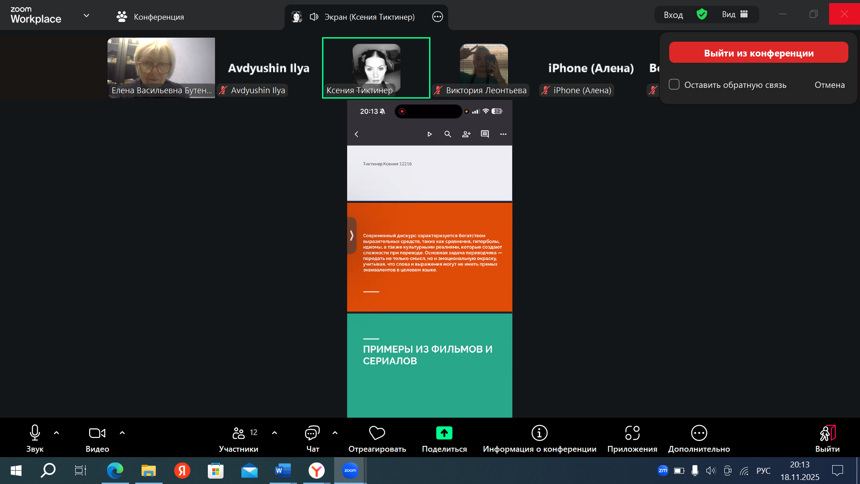Click the green encryption shield icon

tap(702, 14)
